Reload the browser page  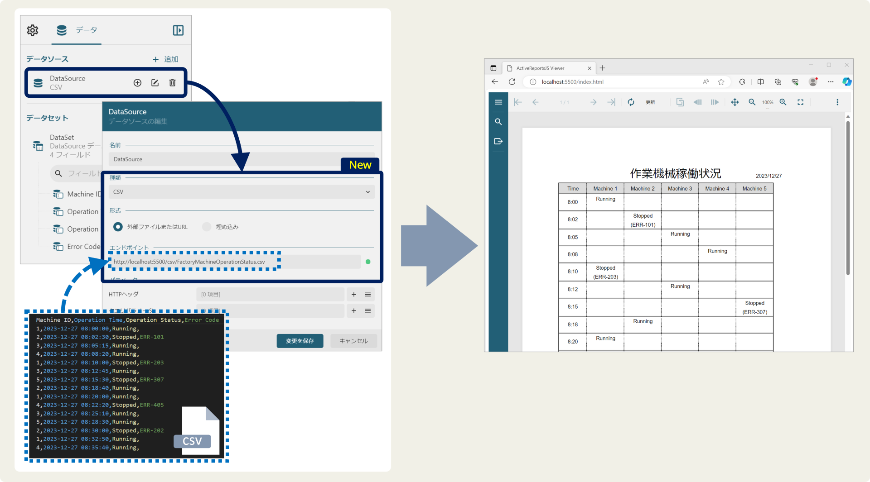pyautogui.click(x=512, y=82)
